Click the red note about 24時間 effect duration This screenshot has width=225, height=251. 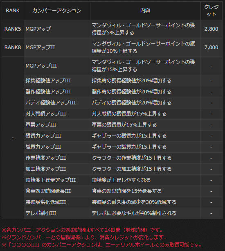coord(82,230)
